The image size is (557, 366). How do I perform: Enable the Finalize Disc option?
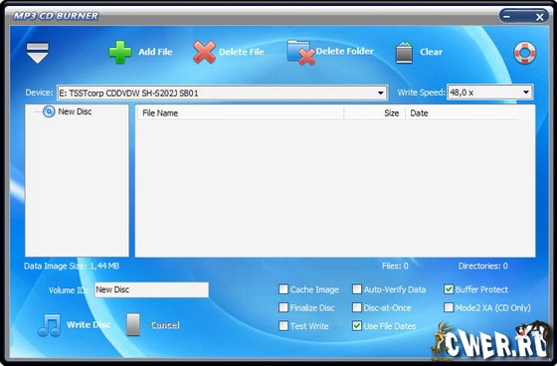pos(283,307)
